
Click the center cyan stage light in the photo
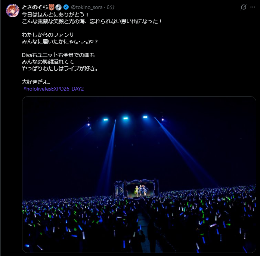coord(126,118)
